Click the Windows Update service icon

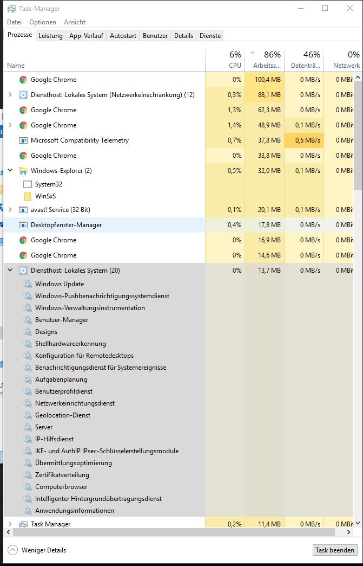click(x=28, y=284)
